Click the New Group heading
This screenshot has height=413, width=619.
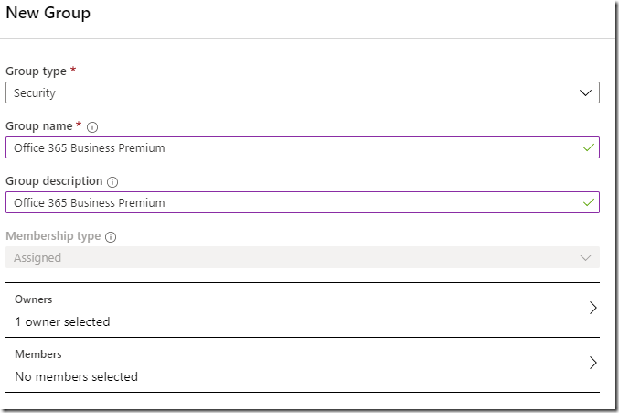click(x=48, y=13)
